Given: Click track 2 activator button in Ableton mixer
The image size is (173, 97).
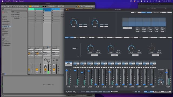Looking at the screenshot, I should click(37, 70).
